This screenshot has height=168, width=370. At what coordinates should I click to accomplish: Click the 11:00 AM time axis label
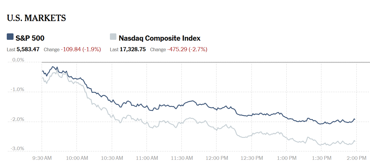(147, 158)
